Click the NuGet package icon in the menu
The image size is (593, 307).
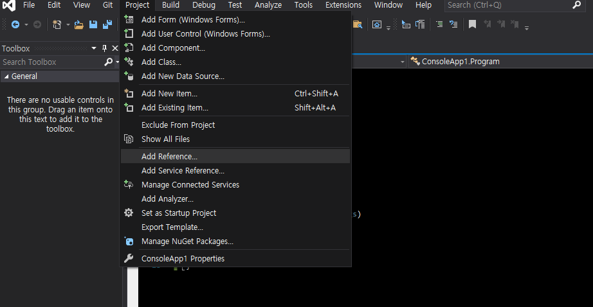coord(129,241)
